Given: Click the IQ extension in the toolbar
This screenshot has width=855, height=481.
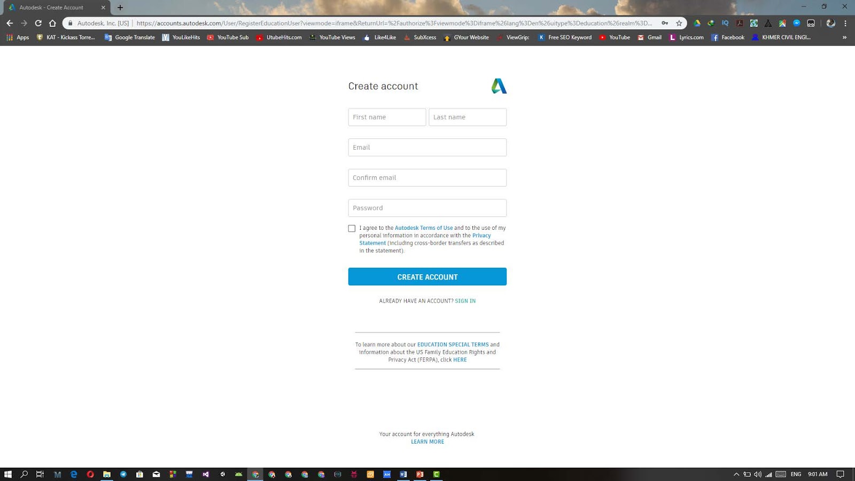Looking at the screenshot, I should coord(725,23).
